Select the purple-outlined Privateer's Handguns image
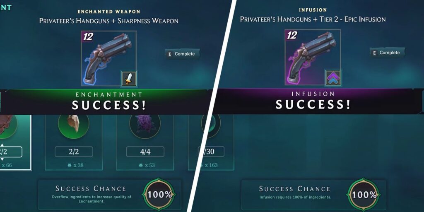Image resolution: width=424 pixels, height=212 pixels. pyautogui.click(x=312, y=57)
